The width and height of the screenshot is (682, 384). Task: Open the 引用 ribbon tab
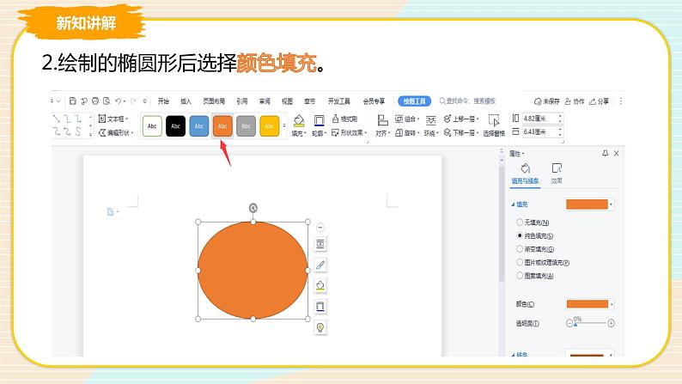[x=242, y=101]
